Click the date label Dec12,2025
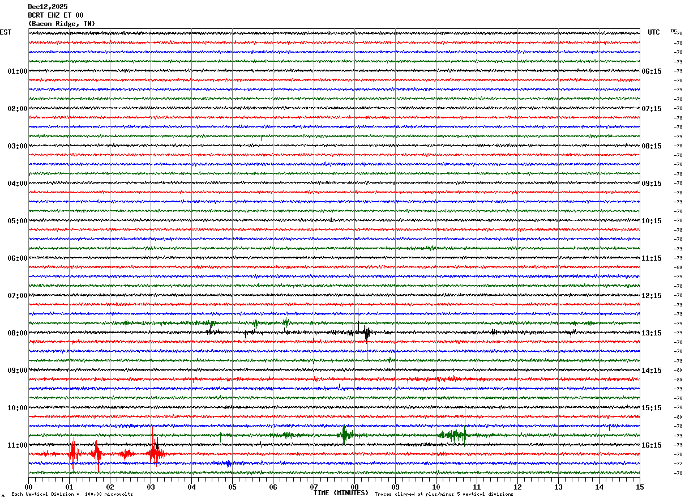The width and height of the screenshot is (685, 502). tap(48, 7)
